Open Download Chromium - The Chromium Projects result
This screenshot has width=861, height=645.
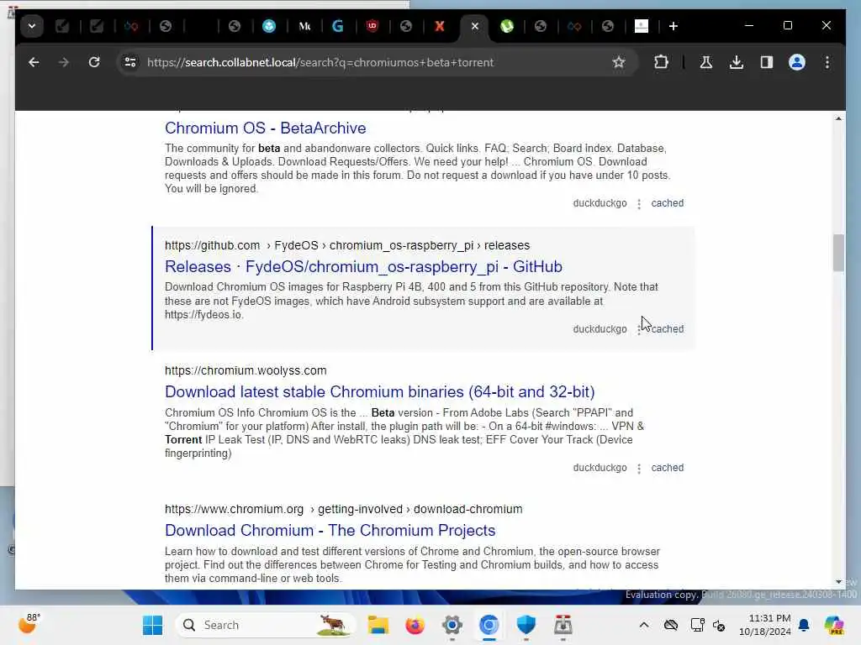pos(330,531)
